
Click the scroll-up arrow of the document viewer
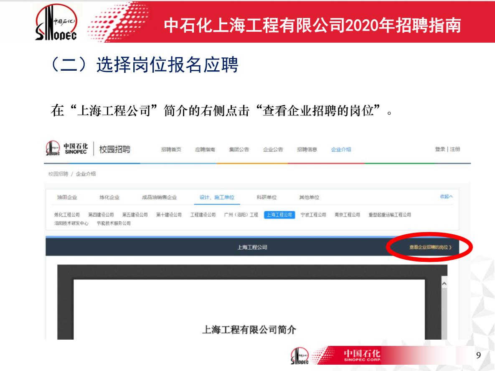click(444, 284)
